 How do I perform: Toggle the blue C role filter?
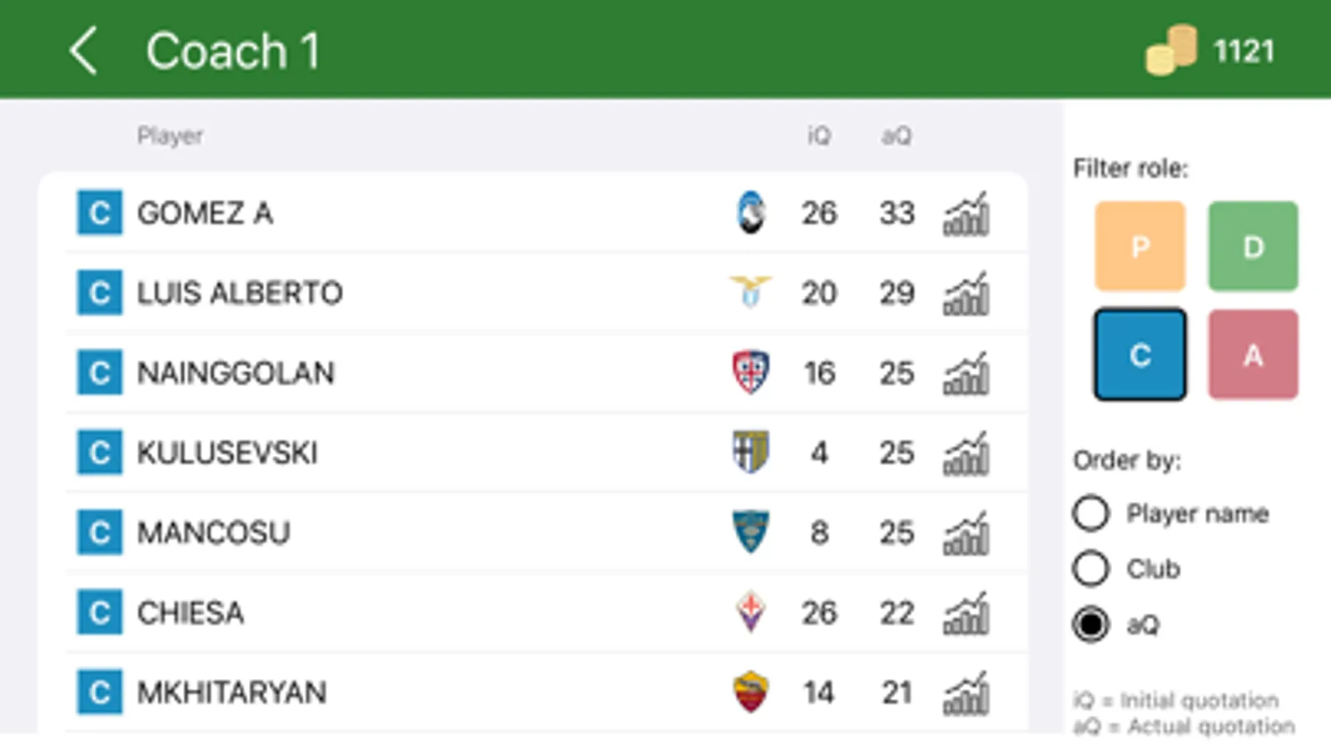pyautogui.click(x=1140, y=355)
